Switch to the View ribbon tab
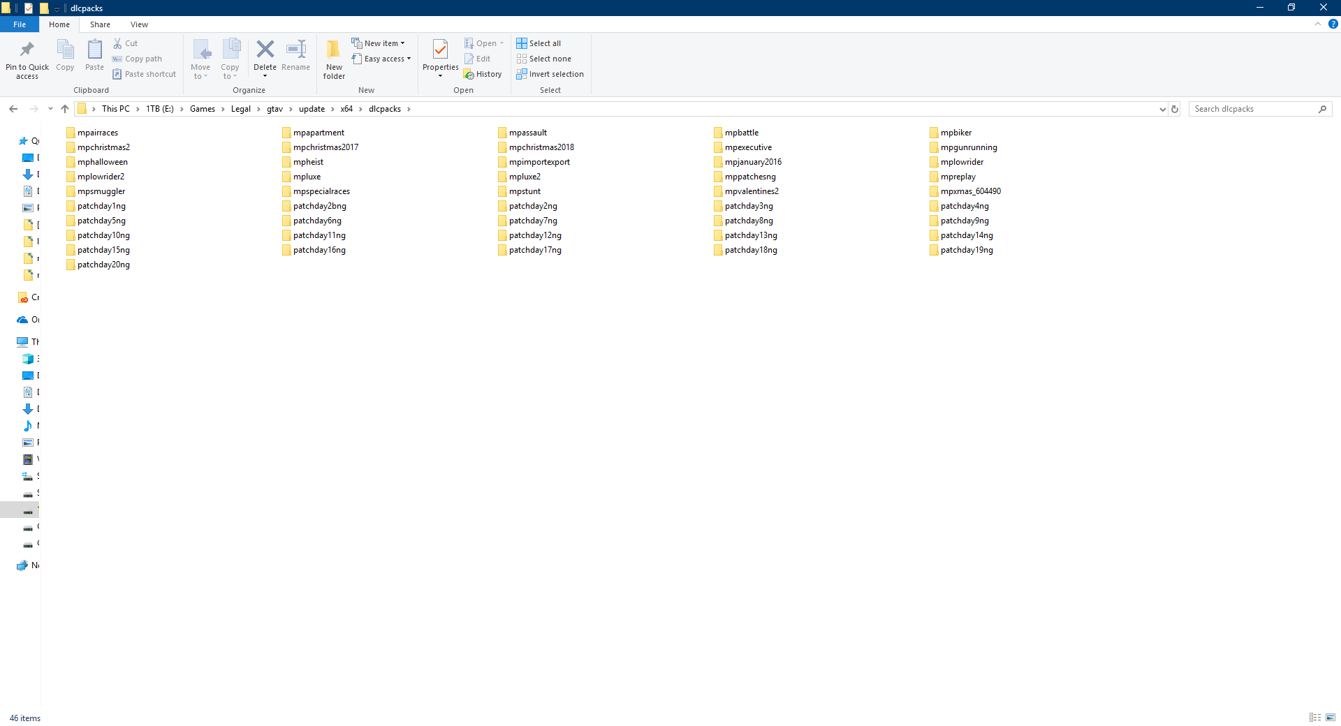Image resolution: width=1341 pixels, height=726 pixels. point(139,24)
